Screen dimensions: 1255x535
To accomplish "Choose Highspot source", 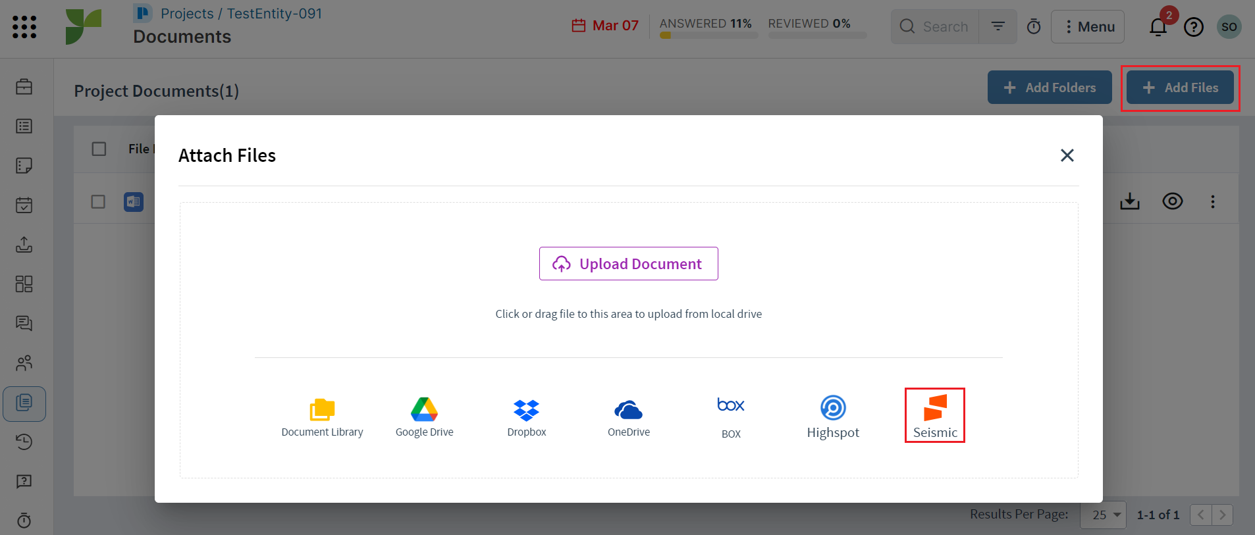I will 833,418.
